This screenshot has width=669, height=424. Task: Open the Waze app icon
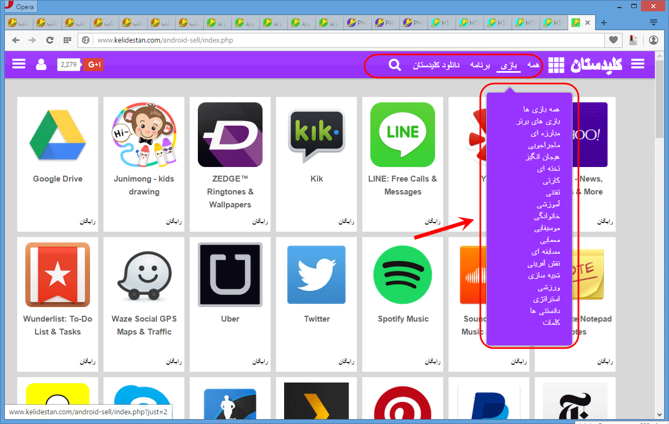click(x=144, y=275)
